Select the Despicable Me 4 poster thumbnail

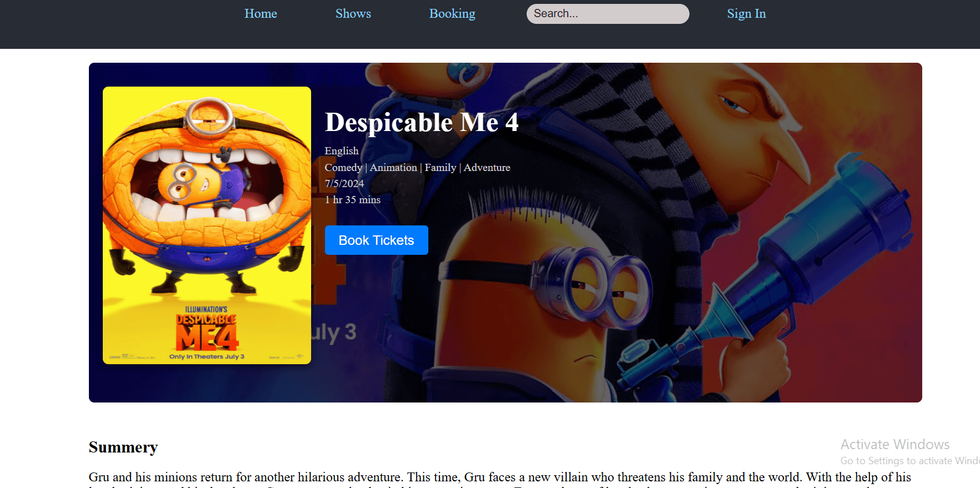click(207, 225)
